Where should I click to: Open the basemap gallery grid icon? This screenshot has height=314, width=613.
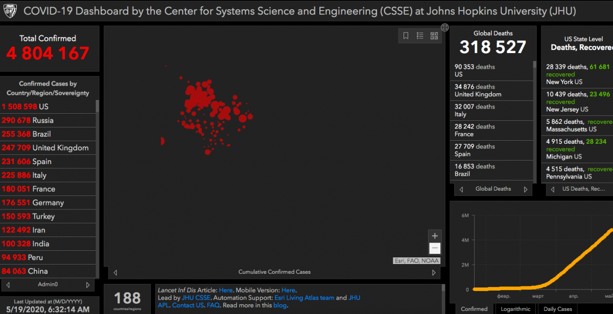(x=434, y=36)
